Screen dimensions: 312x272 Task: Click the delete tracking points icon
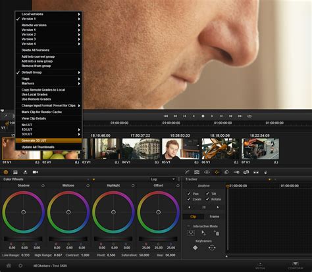click(x=217, y=233)
